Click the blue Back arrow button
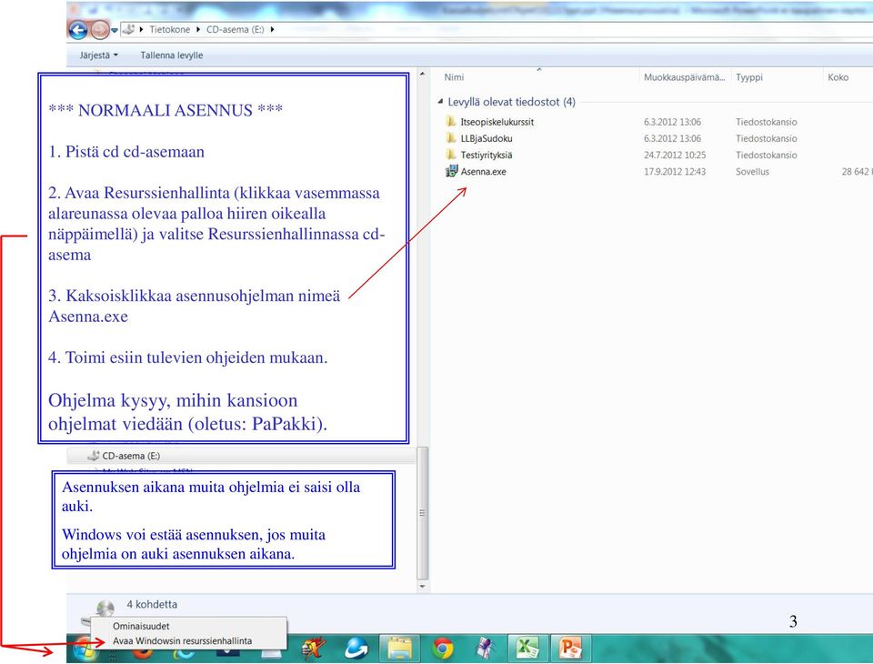The image size is (873, 664). pos(78,30)
